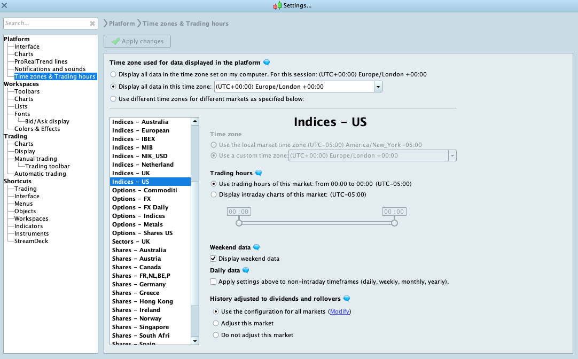Select Shares – Germany in market list
Image resolution: width=578 pixels, height=359 pixels.
pos(151,284)
